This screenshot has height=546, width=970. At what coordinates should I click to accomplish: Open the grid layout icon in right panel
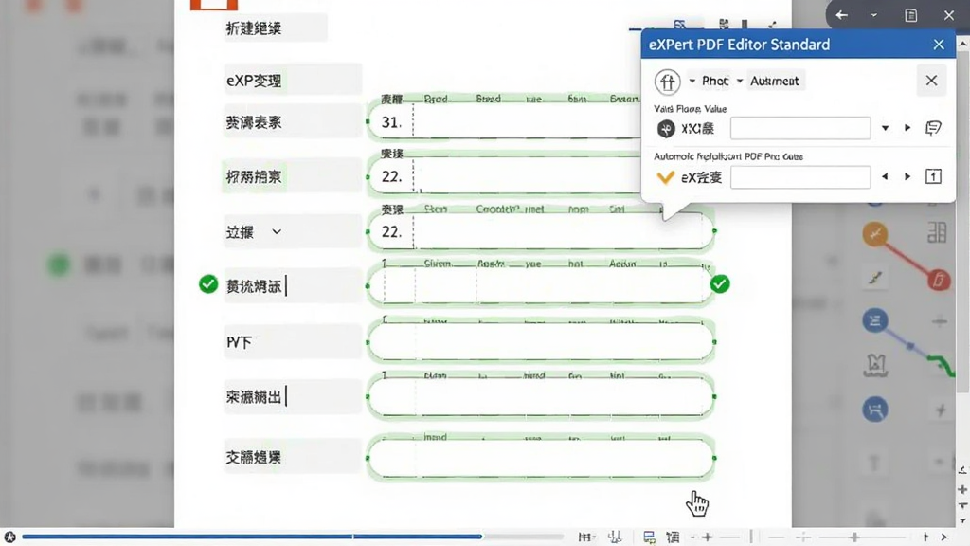937,233
